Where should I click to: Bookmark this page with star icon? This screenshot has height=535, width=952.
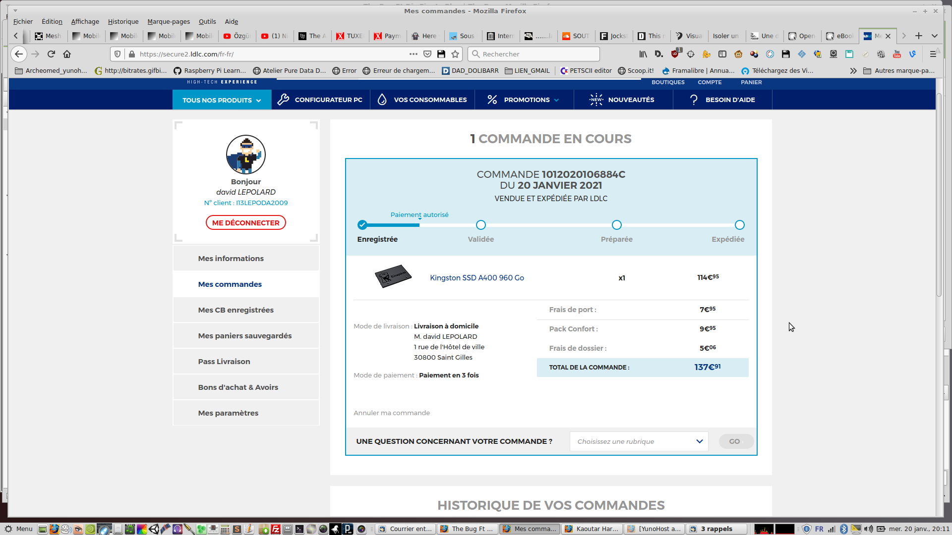pos(455,54)
